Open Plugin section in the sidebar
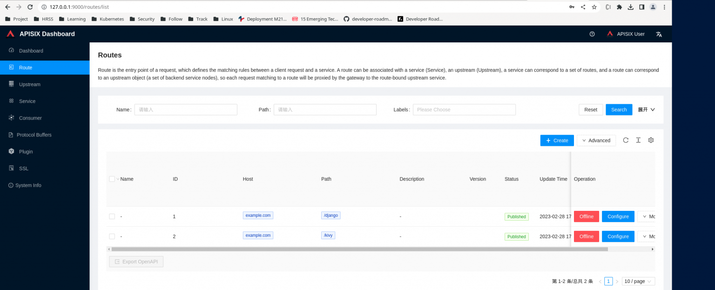 [26, 151]
